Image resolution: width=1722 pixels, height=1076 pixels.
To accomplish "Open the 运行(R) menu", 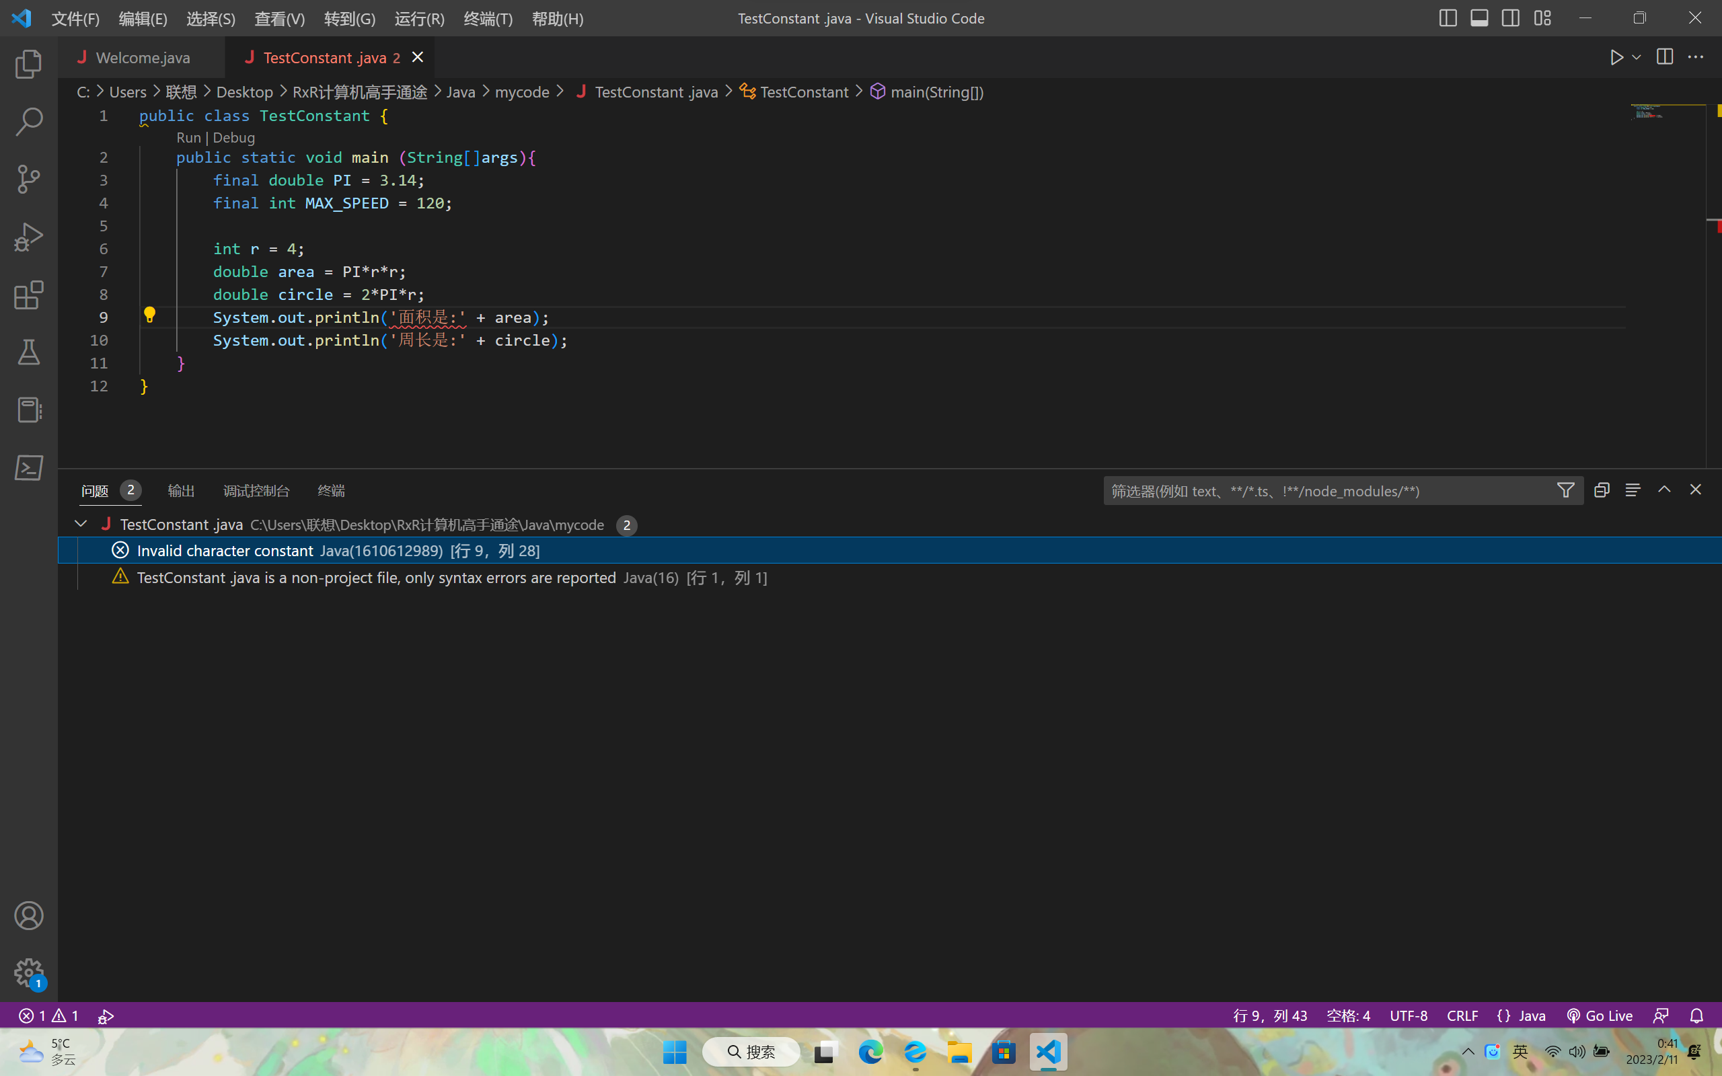I will click(x=419, y=19).
